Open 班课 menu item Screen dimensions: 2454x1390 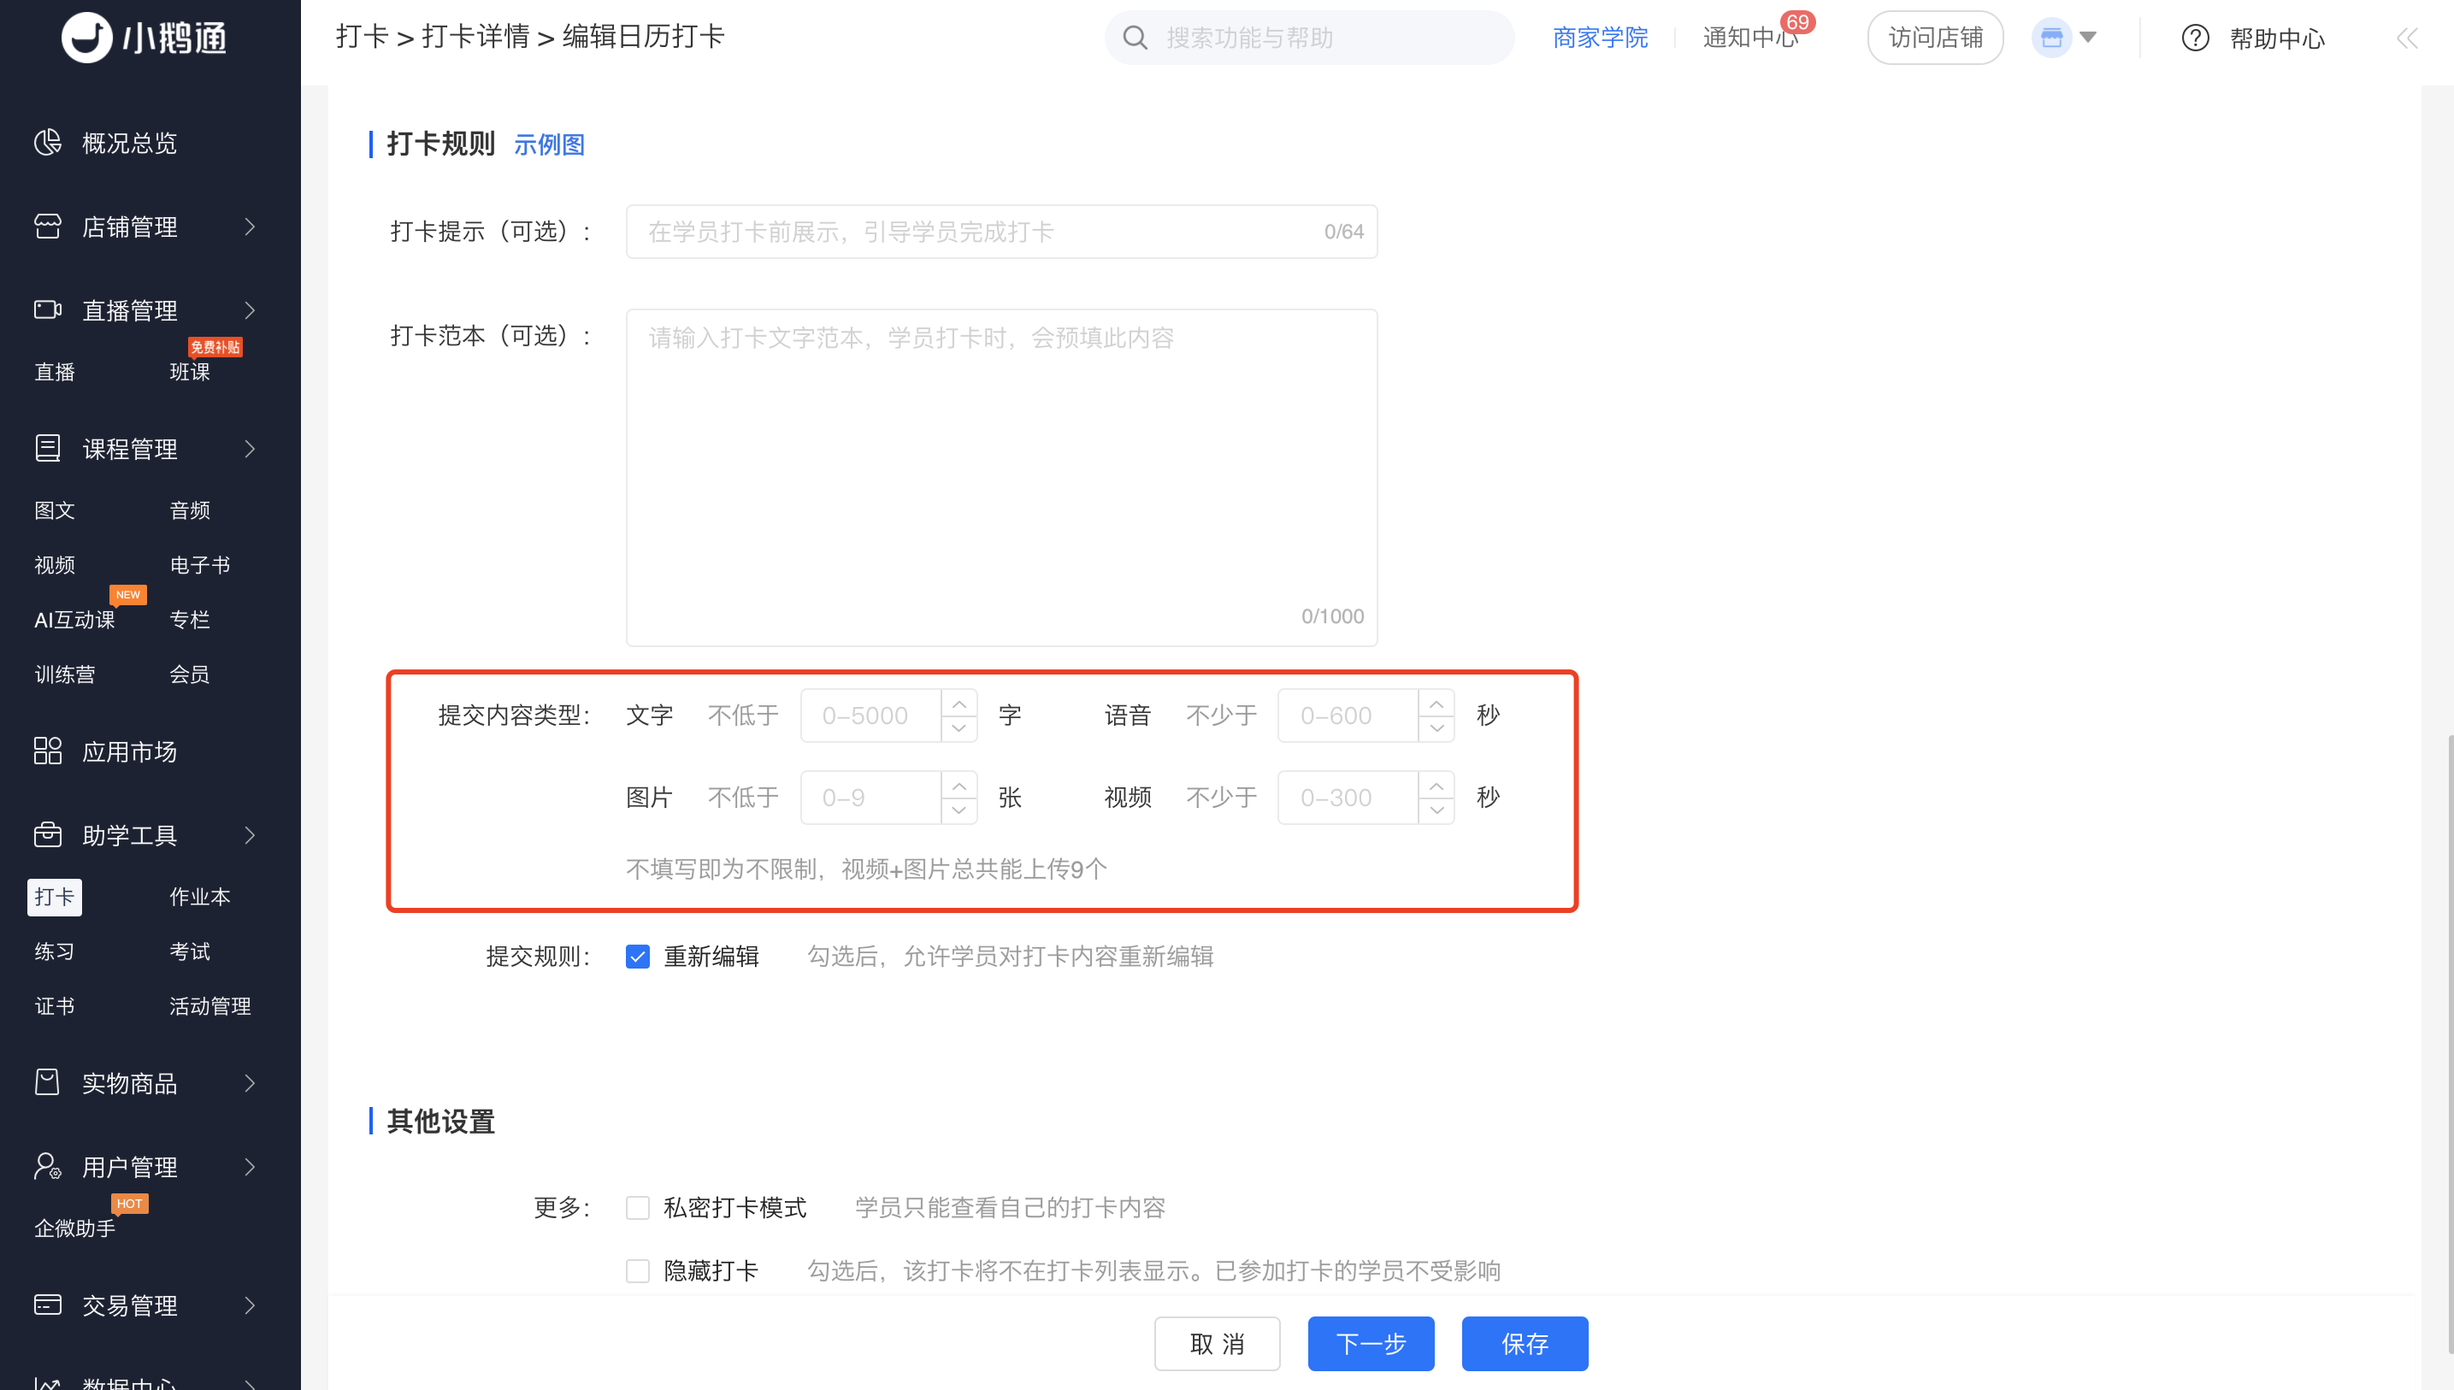189,371
